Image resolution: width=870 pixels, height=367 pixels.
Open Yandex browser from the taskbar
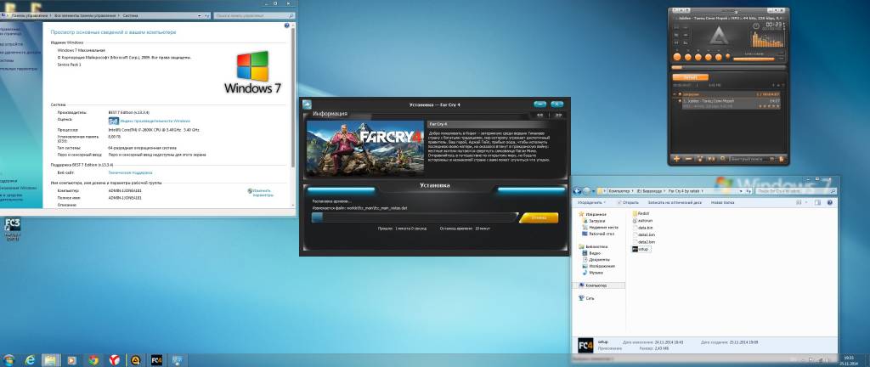click(x=114, y=360)
